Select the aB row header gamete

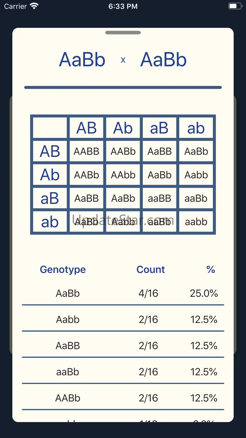coord(50,198)
